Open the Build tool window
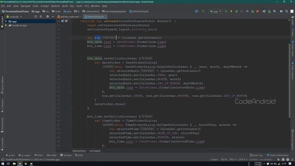 79,155
